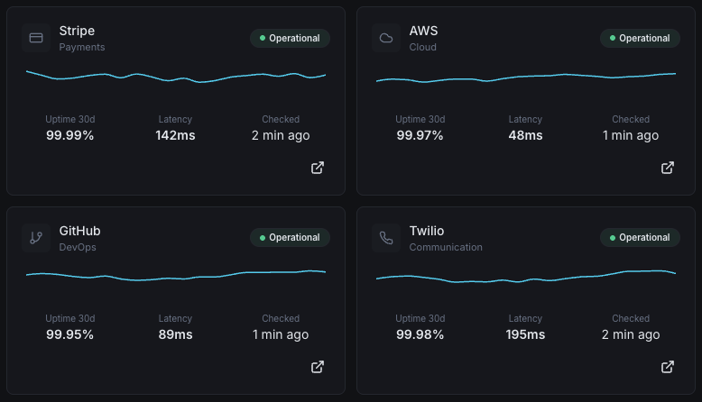The image size is (702, 402).
Task: Select the Stripe service title
Action: point(77,31)
